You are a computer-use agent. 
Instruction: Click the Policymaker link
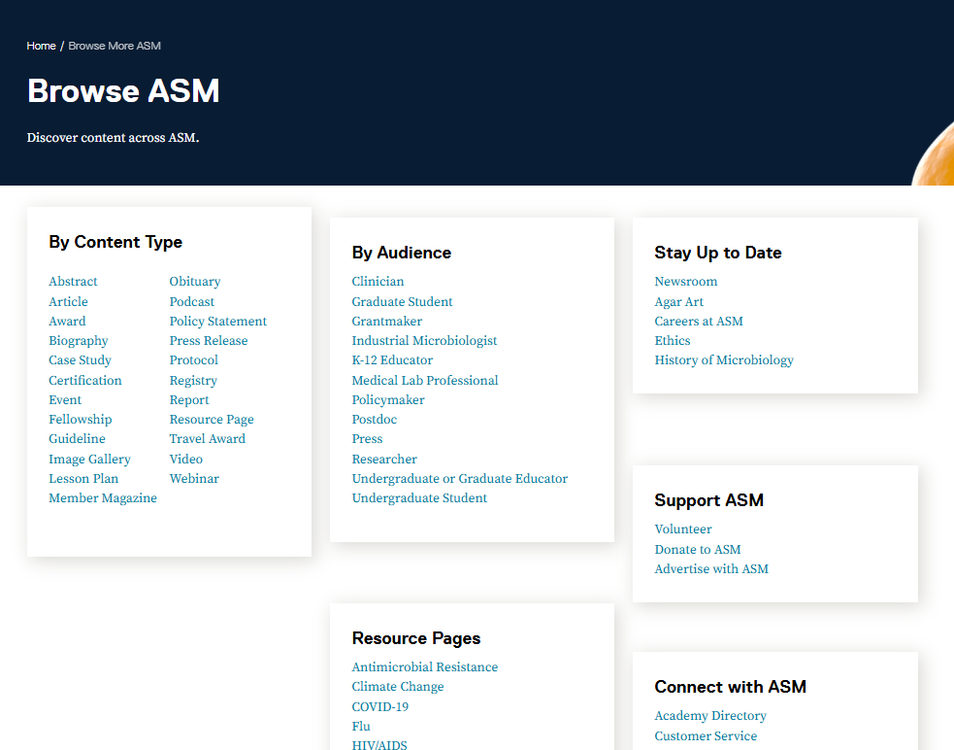coord(388,399)
